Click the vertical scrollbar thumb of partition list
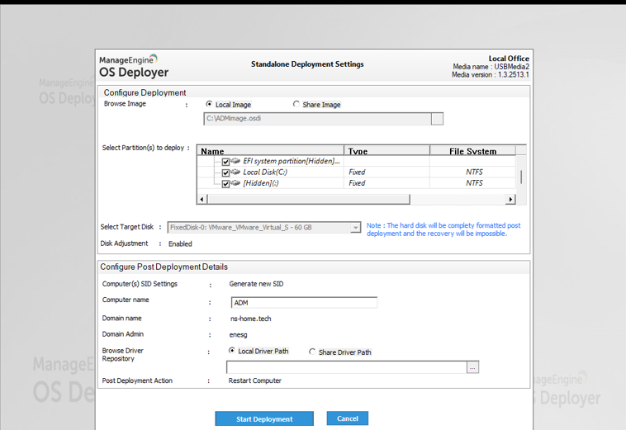Viewport: 626px width, 430px height. coord(521,177)
